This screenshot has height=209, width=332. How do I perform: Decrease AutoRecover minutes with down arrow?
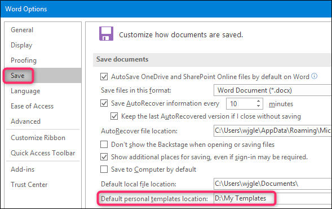pos(258,106)
